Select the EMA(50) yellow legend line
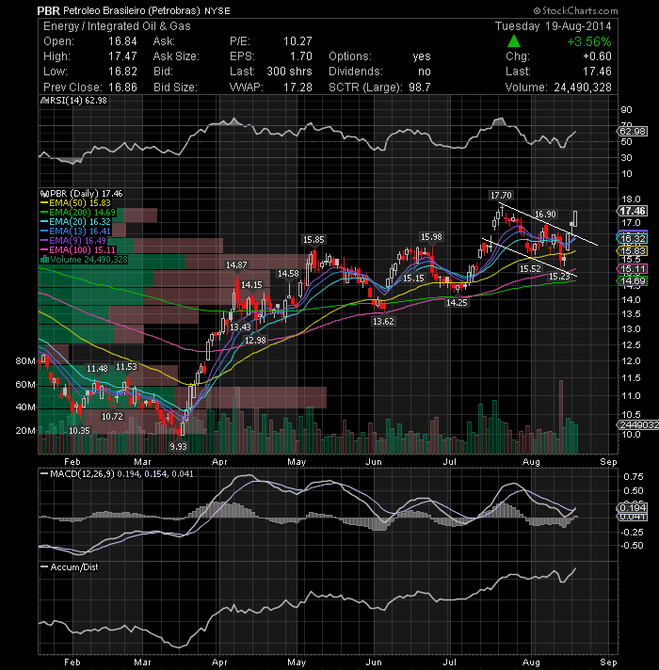Viewport: 659px width, 670px height. [44, 203]
